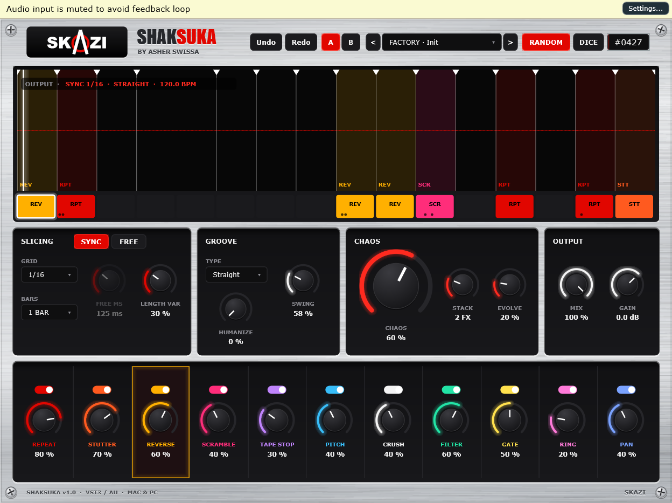Open the Grid 1/16 dropdown
Image resolution: width=672 pixels, height=503 pixels.
[x=49, y=274]
